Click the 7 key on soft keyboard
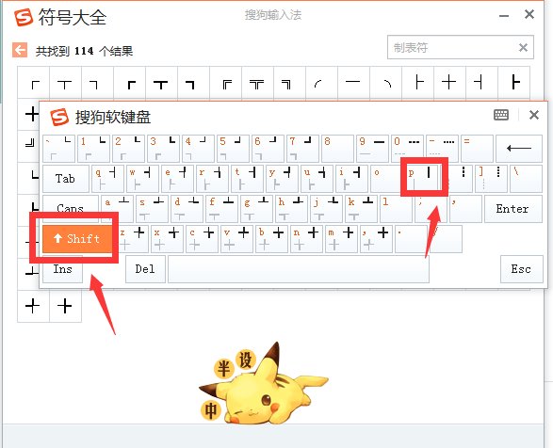The height and width of the screenshot is (448, 553). (303, 148)
